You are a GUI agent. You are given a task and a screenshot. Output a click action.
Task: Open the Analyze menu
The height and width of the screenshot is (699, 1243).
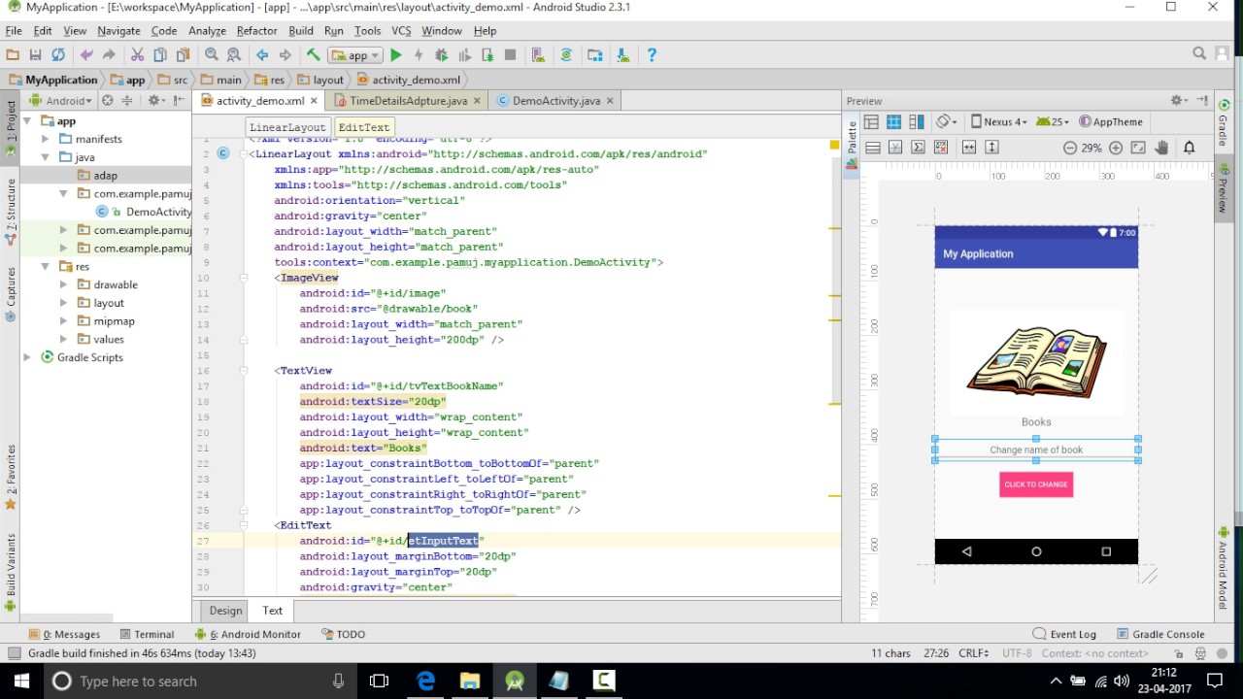[207, 31]
